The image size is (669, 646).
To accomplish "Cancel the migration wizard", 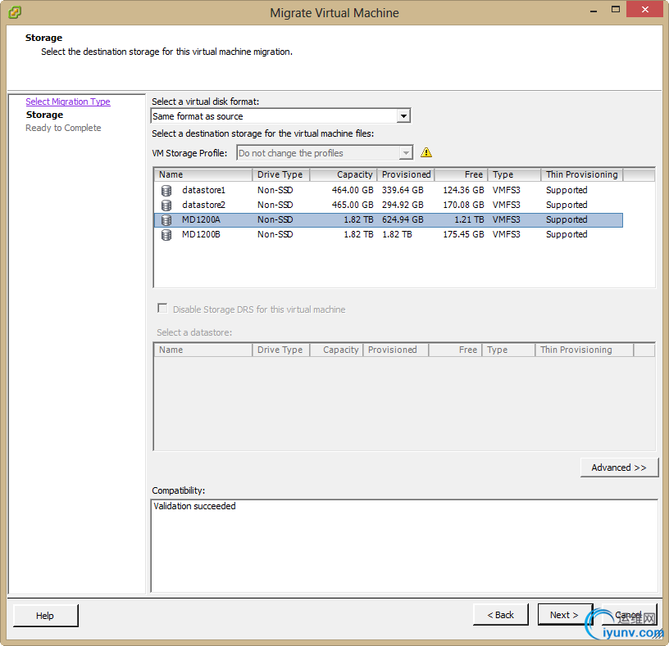I will click(x=629, y=614).
